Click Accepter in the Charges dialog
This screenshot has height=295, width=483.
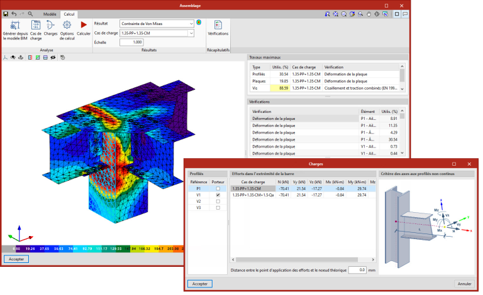click(x=199, y=284)
